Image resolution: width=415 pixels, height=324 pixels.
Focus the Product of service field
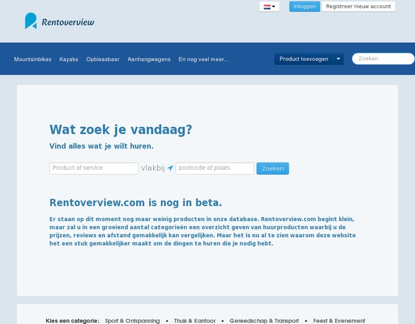[93, 168]
